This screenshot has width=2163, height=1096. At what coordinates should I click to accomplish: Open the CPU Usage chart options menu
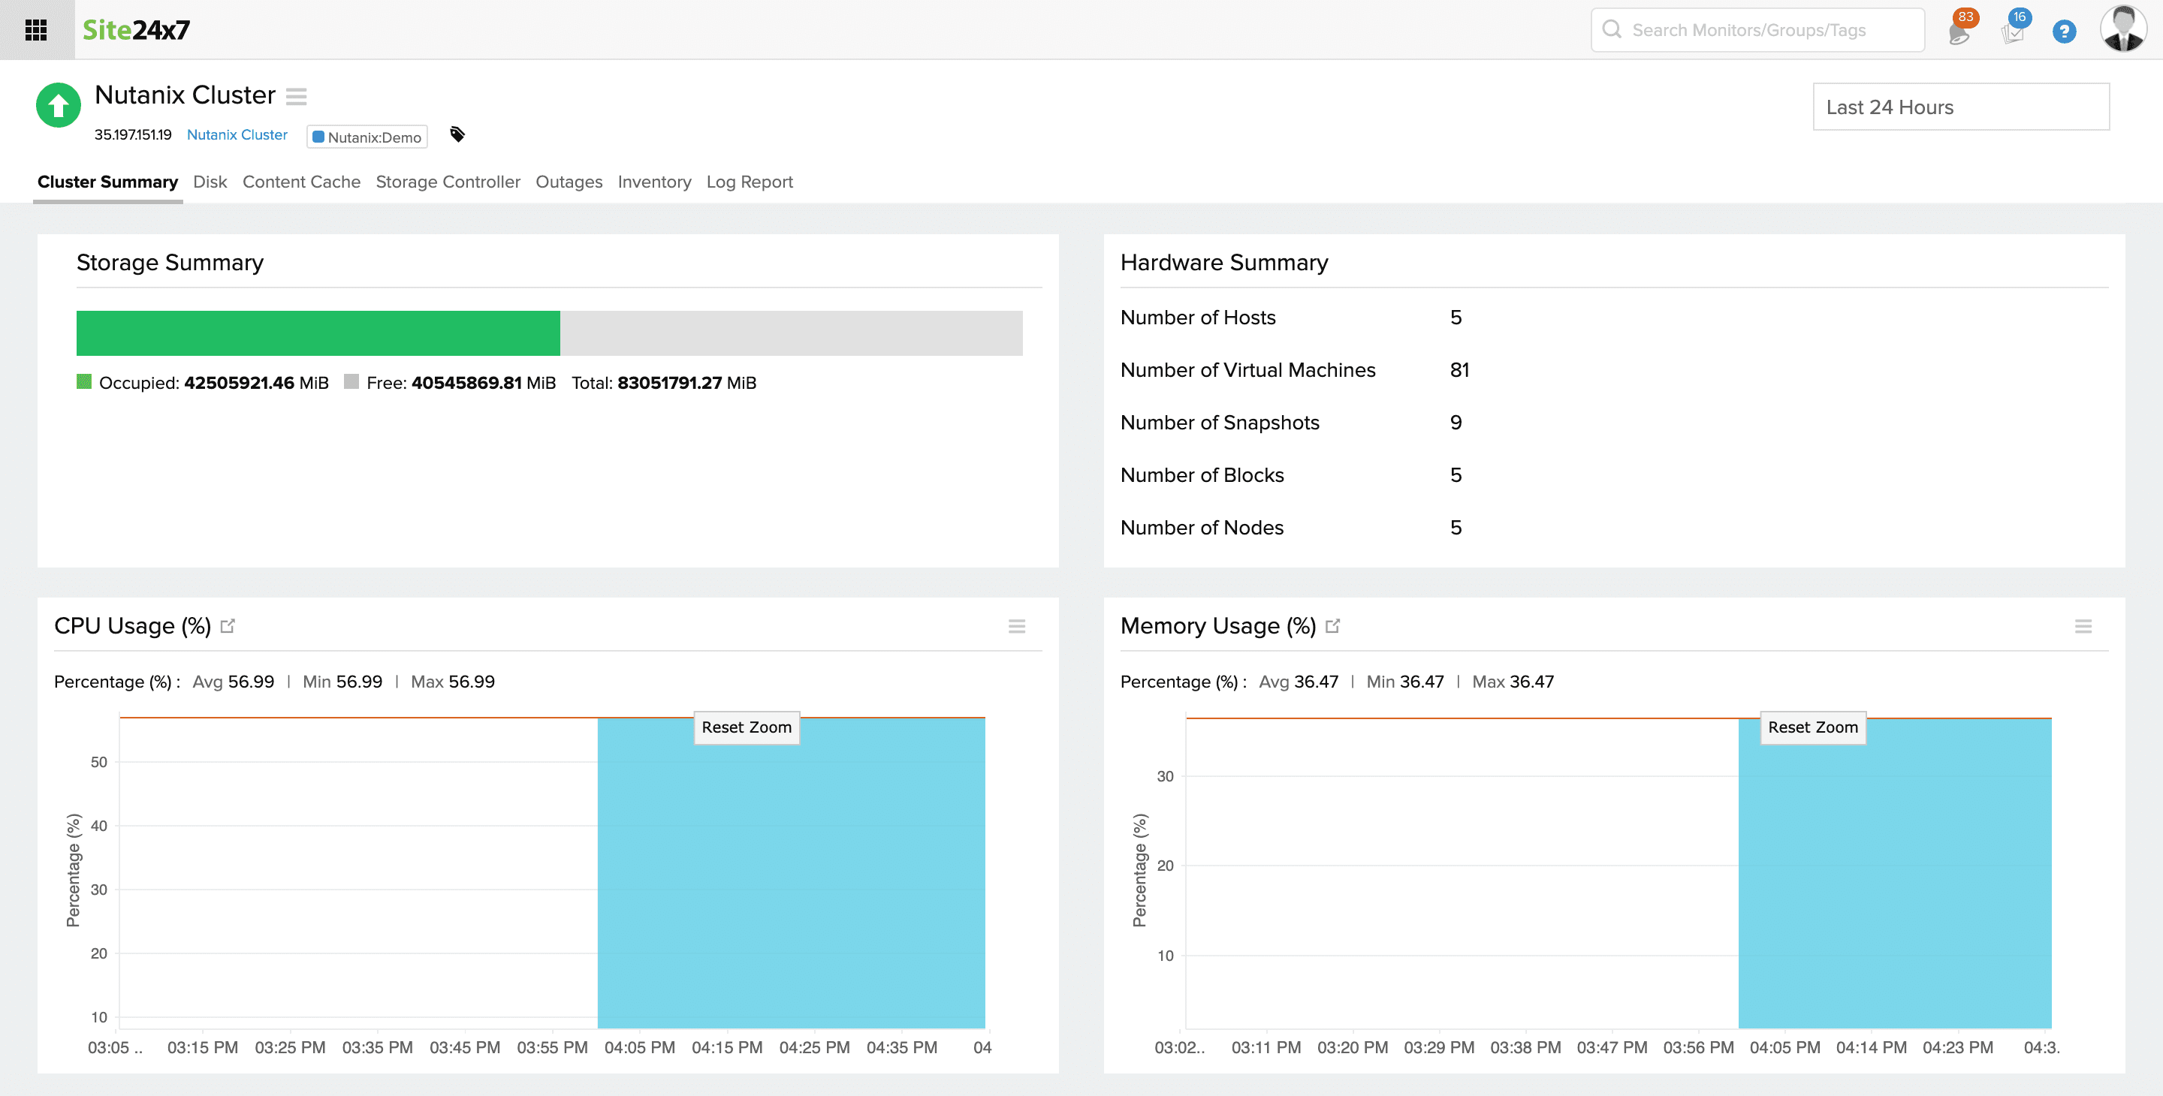(1017, 626)
